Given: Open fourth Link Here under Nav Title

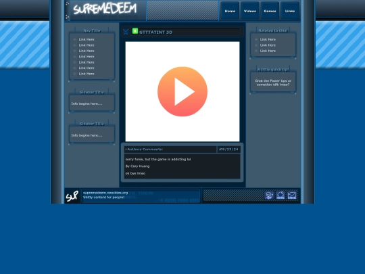Looking at the screenshot, I should 87,57.
